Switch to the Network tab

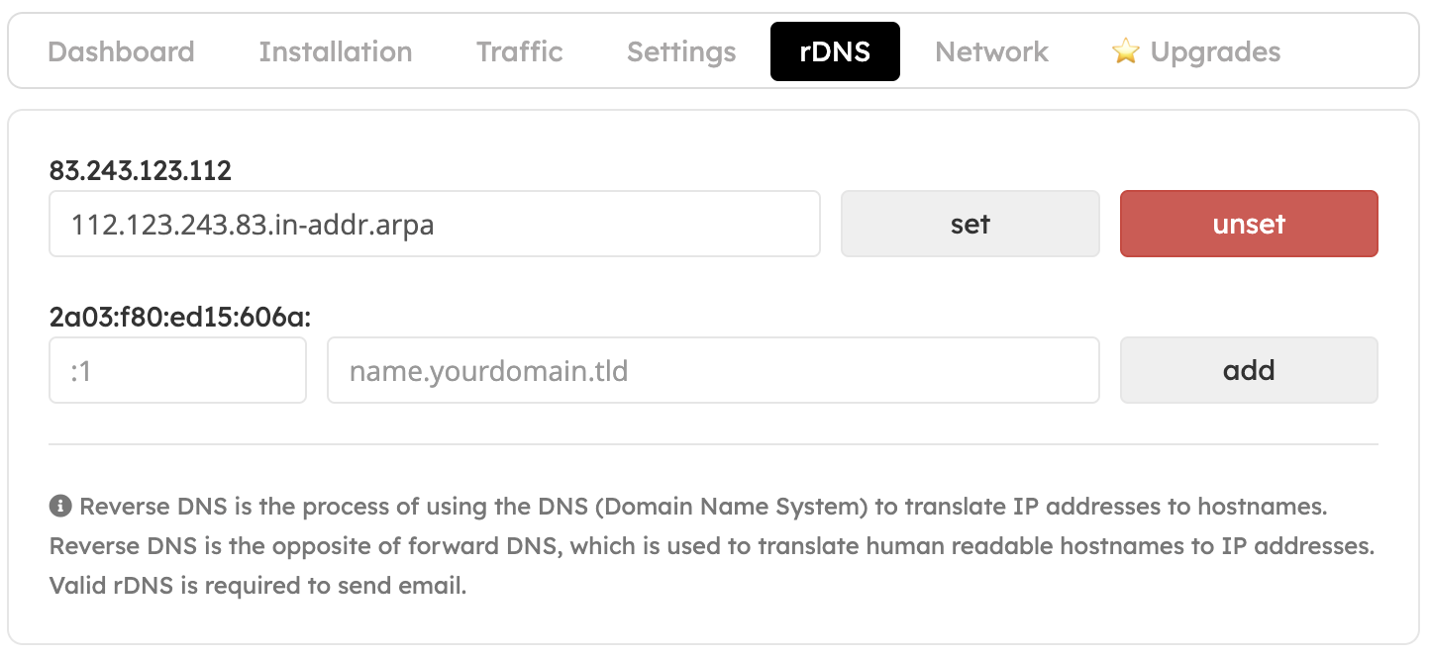pos(990,51)
